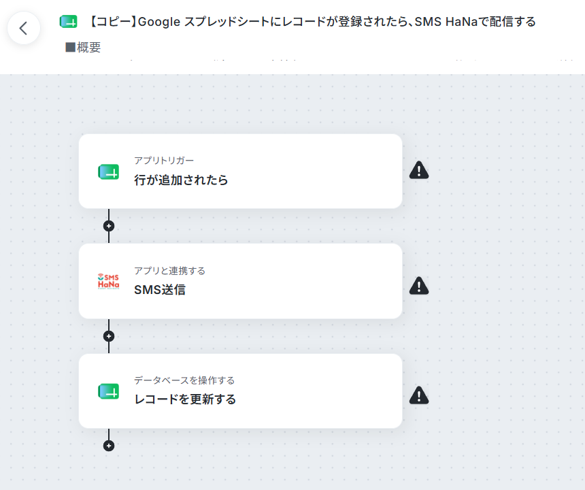This screenshot has width=585, height=490.
Task: Click the アプリトリガー label
Action: pyautogui.click(x=164, y=161)
